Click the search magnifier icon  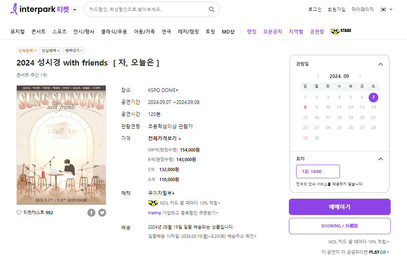[x=211, y=9]
